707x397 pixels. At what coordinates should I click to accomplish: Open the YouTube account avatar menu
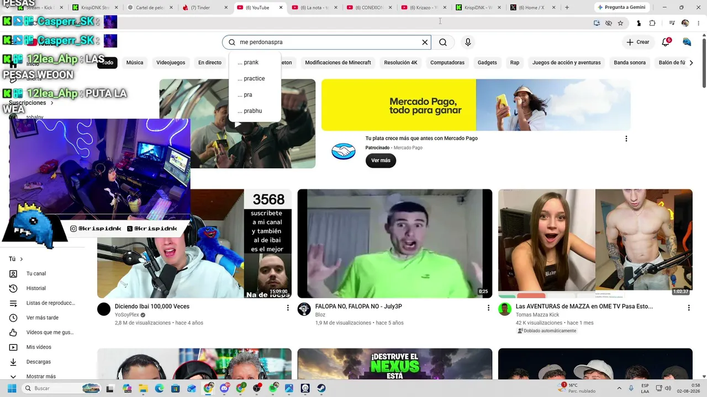coord(687,42)
